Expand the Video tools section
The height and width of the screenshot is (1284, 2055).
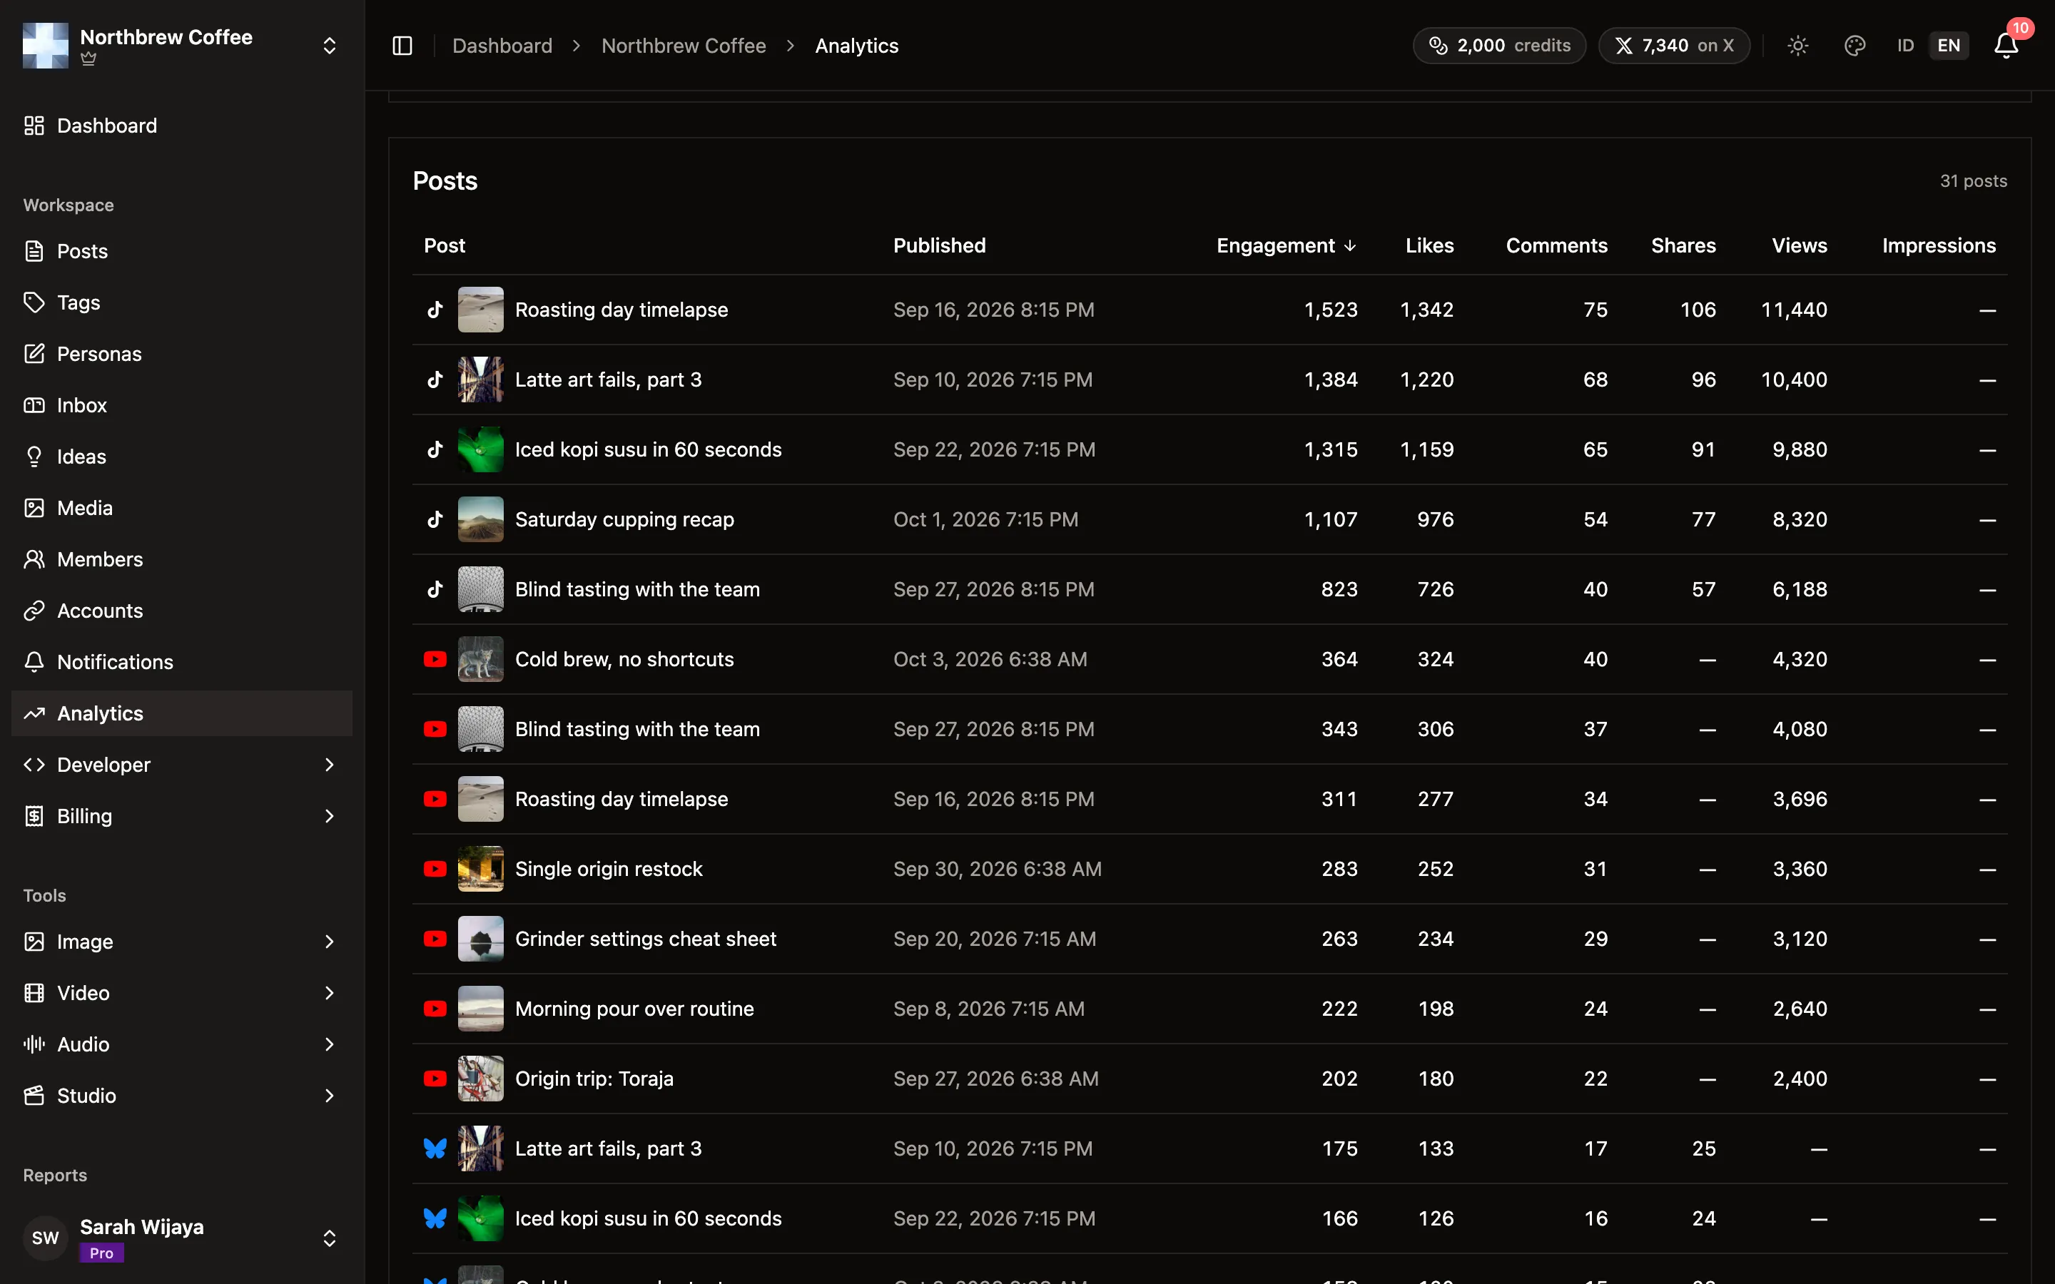coord(182,993)
